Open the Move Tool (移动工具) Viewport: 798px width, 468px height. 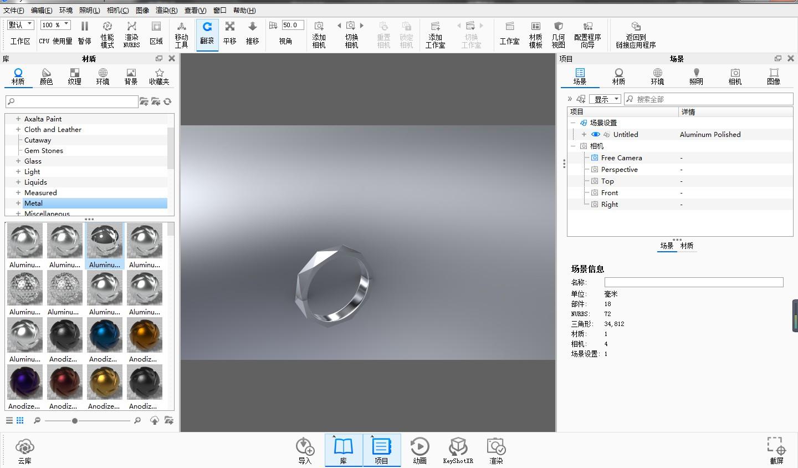click(x=181, y=34)
